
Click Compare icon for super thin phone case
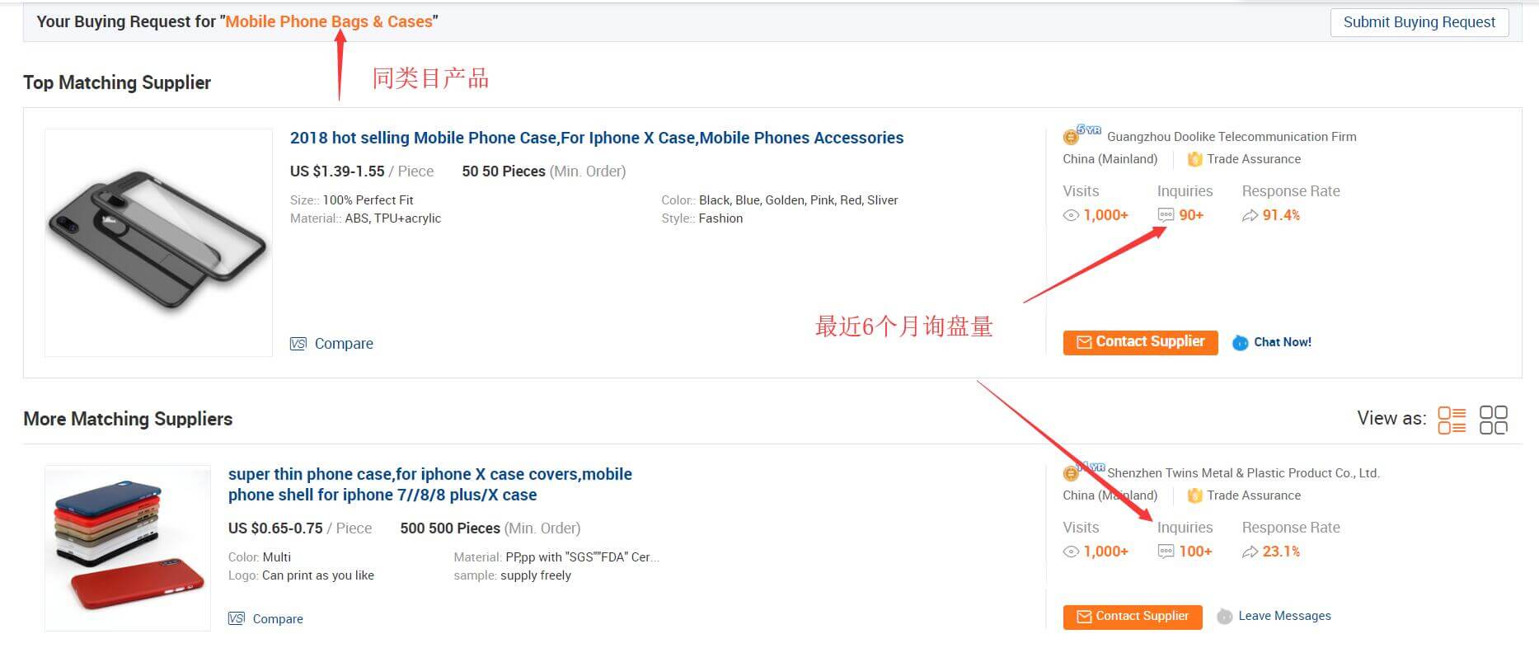point(237,618)
